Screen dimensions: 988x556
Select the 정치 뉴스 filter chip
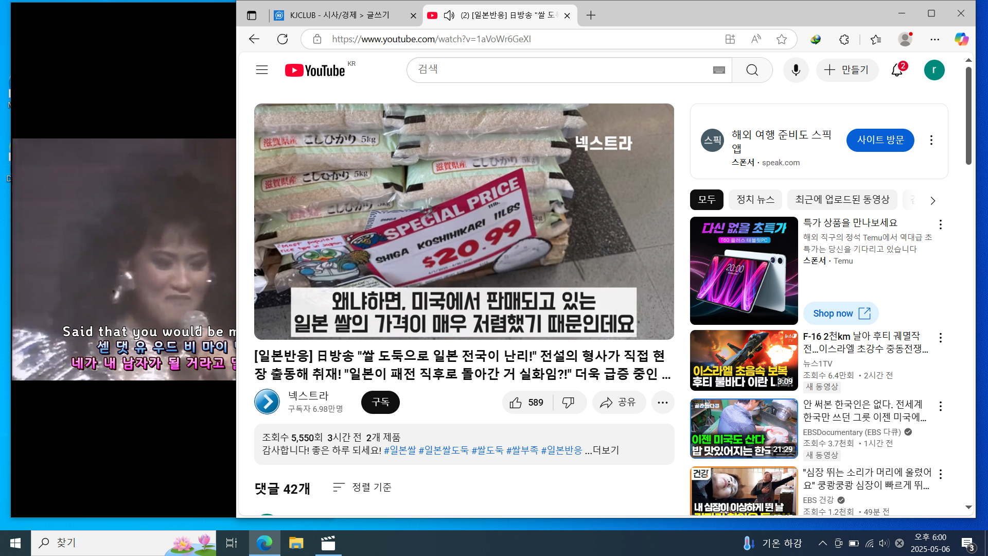coord(755,200)
